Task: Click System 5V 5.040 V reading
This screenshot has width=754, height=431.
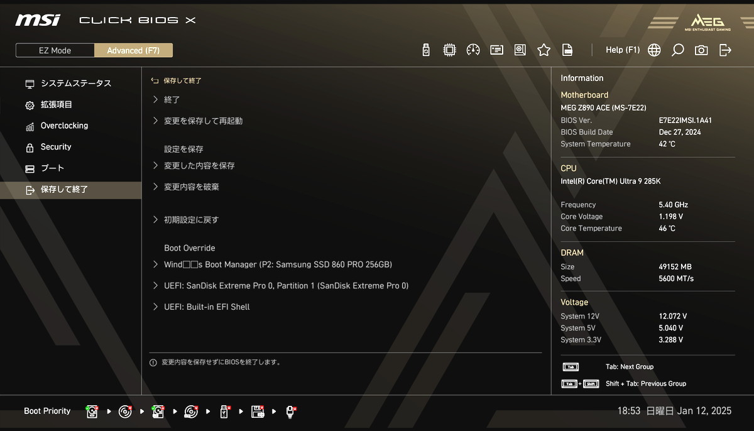Action: point(671,329)
